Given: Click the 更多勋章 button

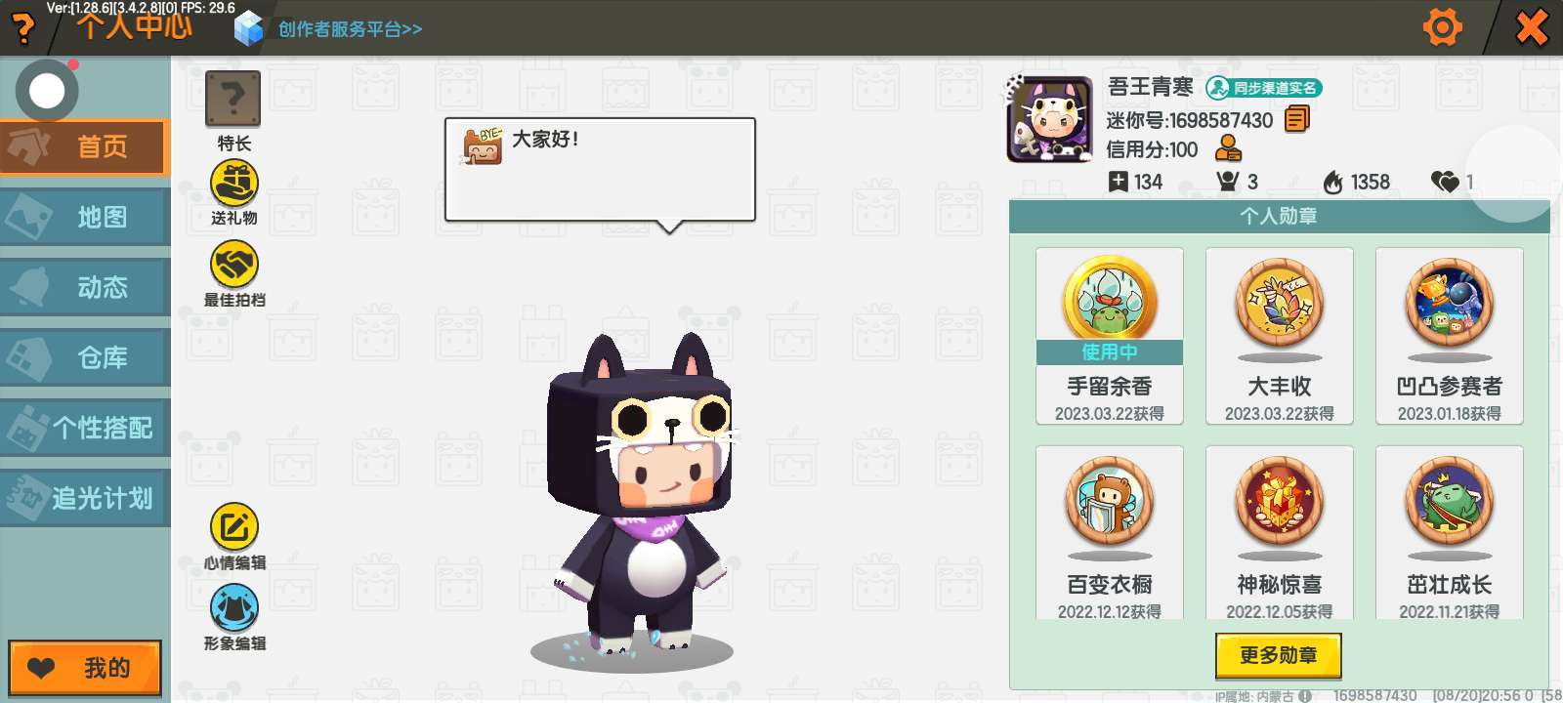Looking at the screenshot, I should (x=1278, y=655).
